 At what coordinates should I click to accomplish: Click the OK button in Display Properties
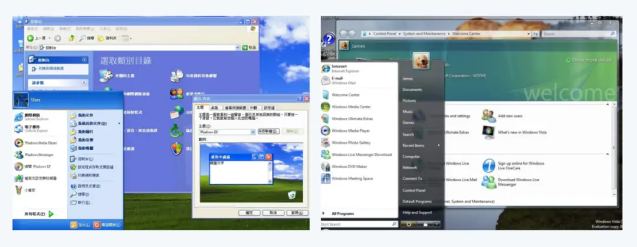[x=249, y=212]
